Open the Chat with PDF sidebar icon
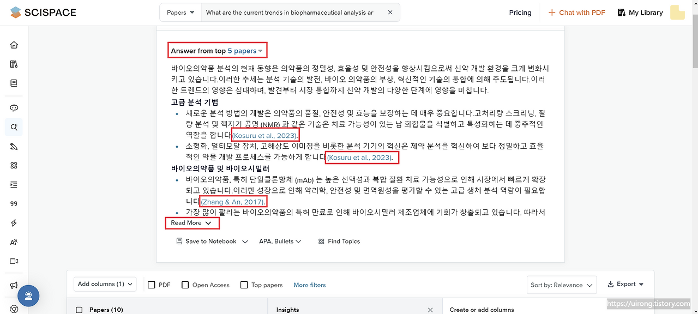Image resolution: width=698 pixels, height=314 pixels. 14,108
